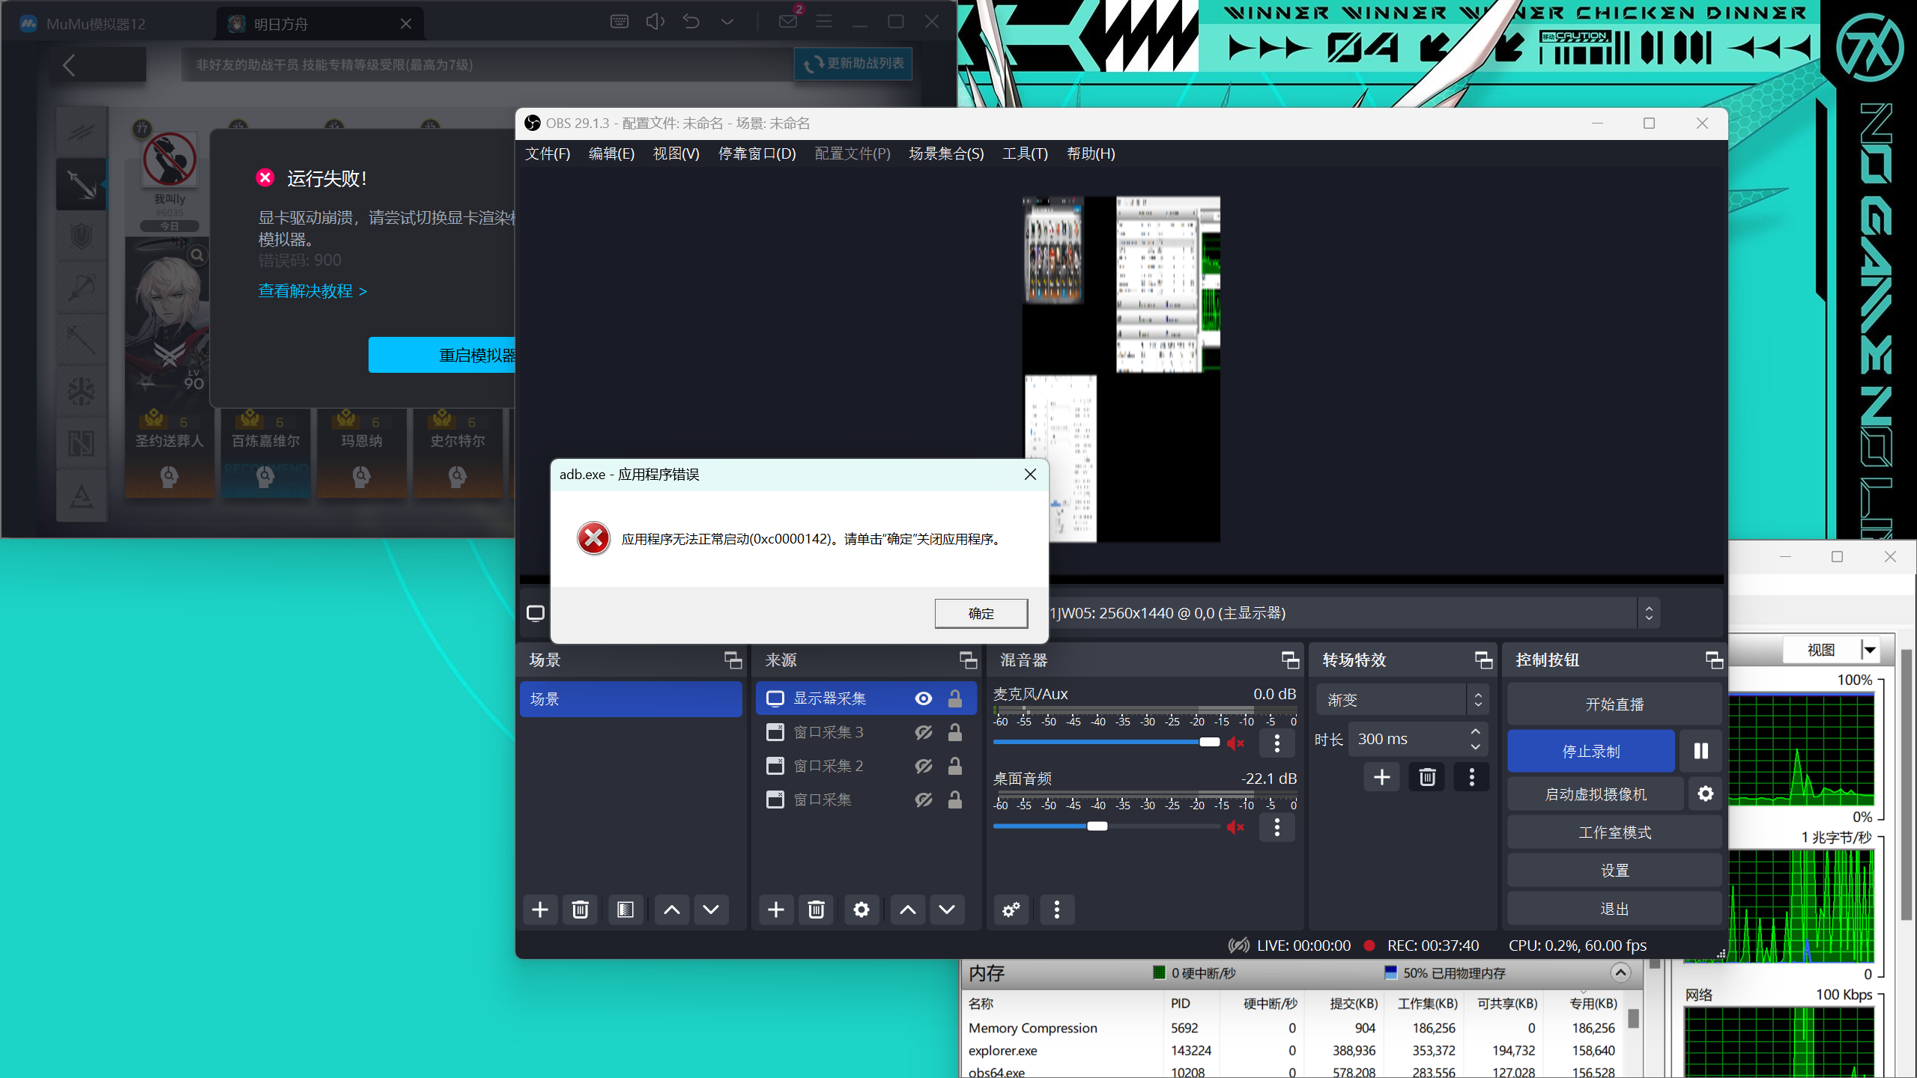1917x1078 pixels.
Task: Add a new scene with plus icon
Action: click(539, 910)
